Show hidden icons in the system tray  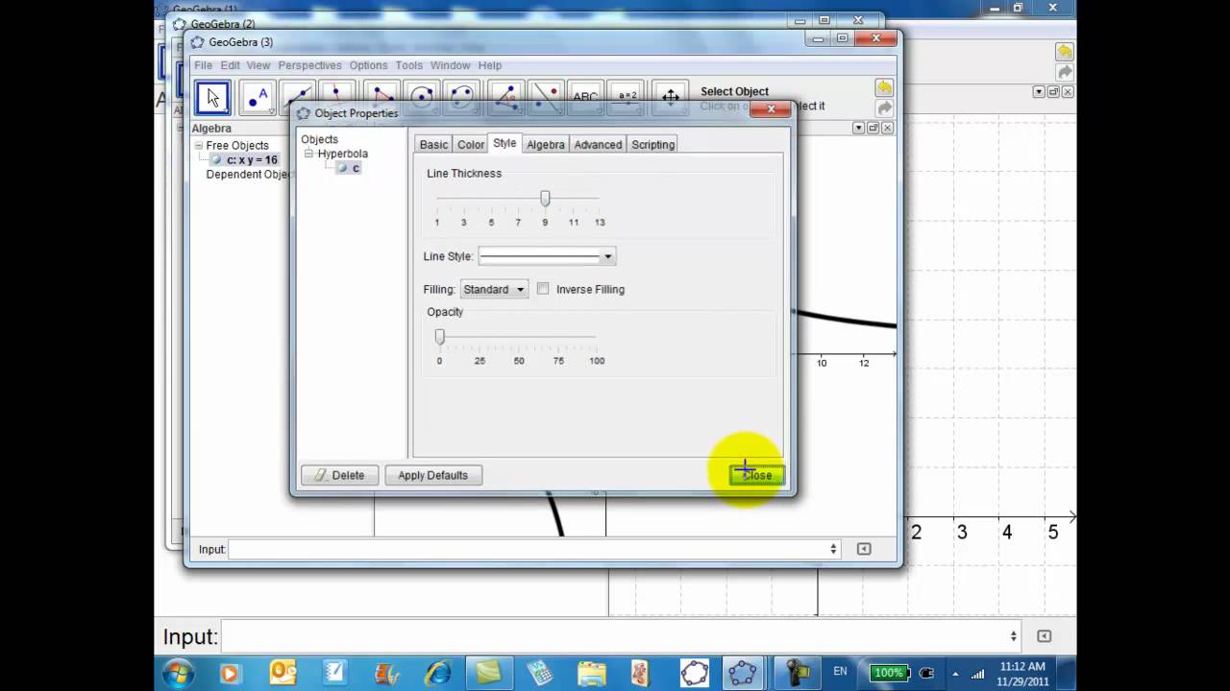tap(955, 673)
